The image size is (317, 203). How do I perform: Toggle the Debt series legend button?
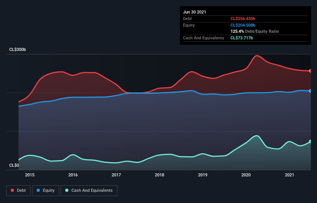[x=18, y=191]
